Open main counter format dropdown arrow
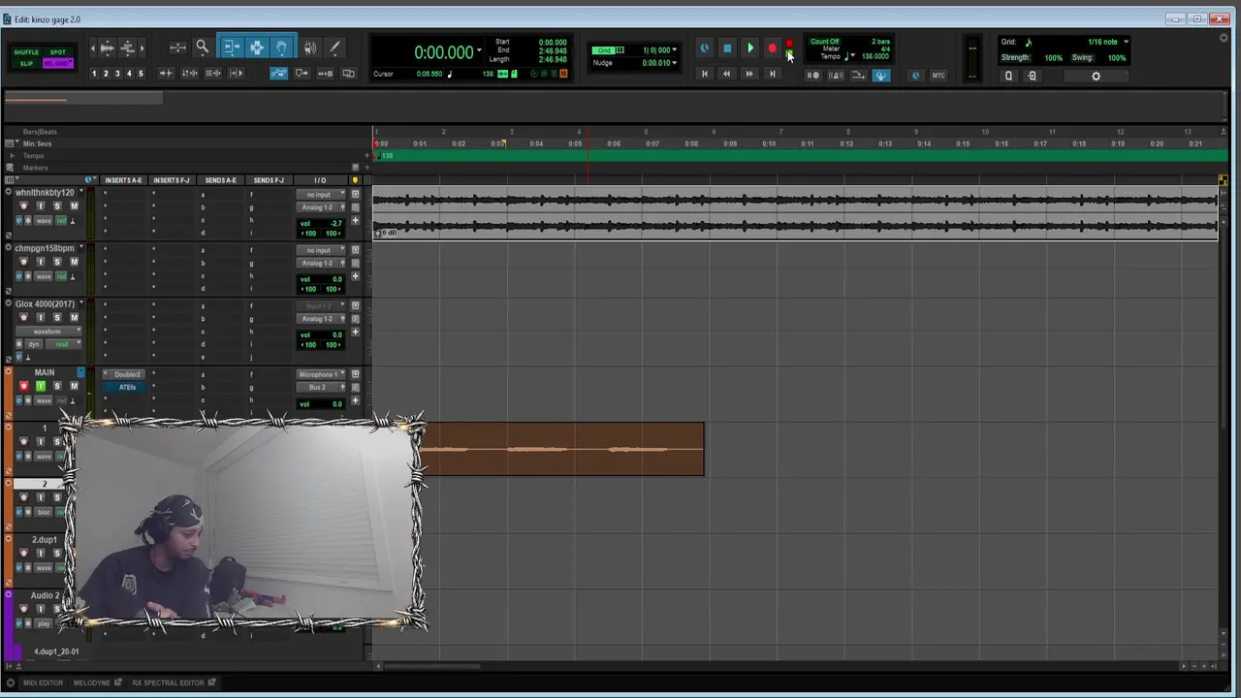This screenshot has height=698, width=1241. (x=479, y=51)
